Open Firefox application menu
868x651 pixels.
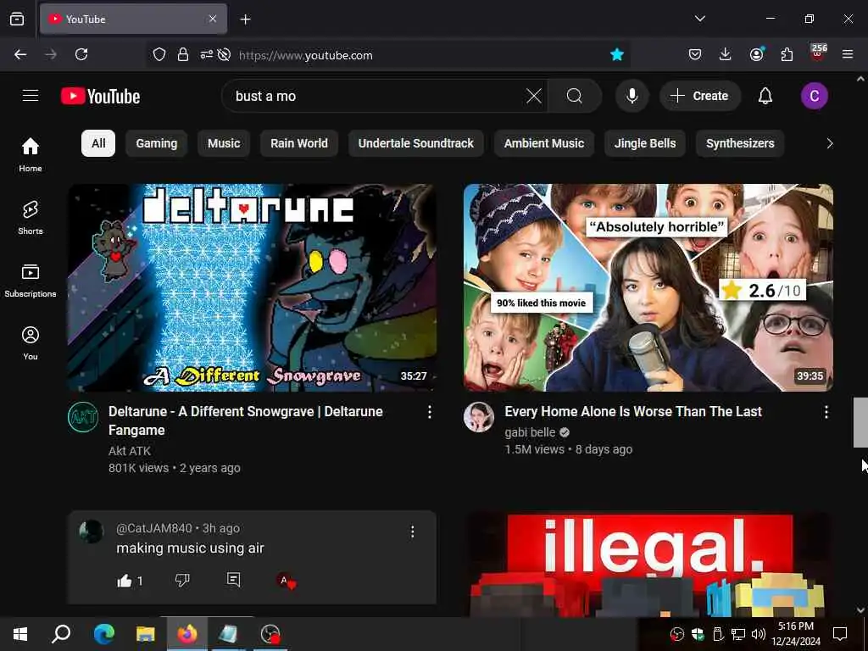pos(848,54)
